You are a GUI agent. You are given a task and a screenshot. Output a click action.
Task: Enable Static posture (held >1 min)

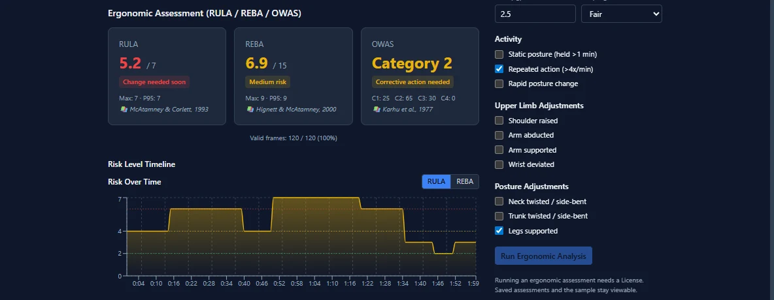[499, 54]
